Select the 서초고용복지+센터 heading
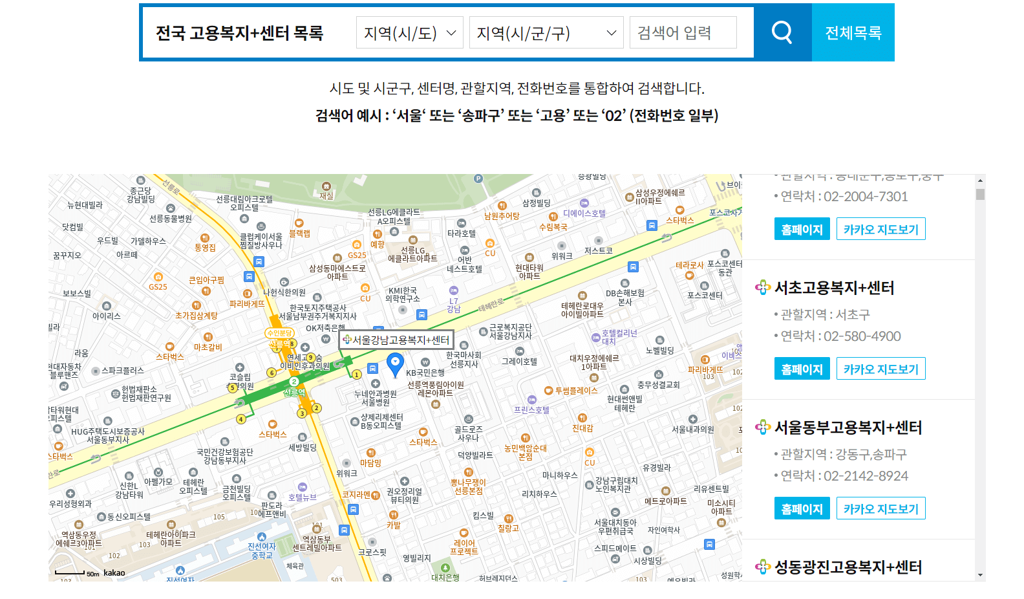Image resolution: width=1024 pixels, height=599 pixels. [834, 288]
